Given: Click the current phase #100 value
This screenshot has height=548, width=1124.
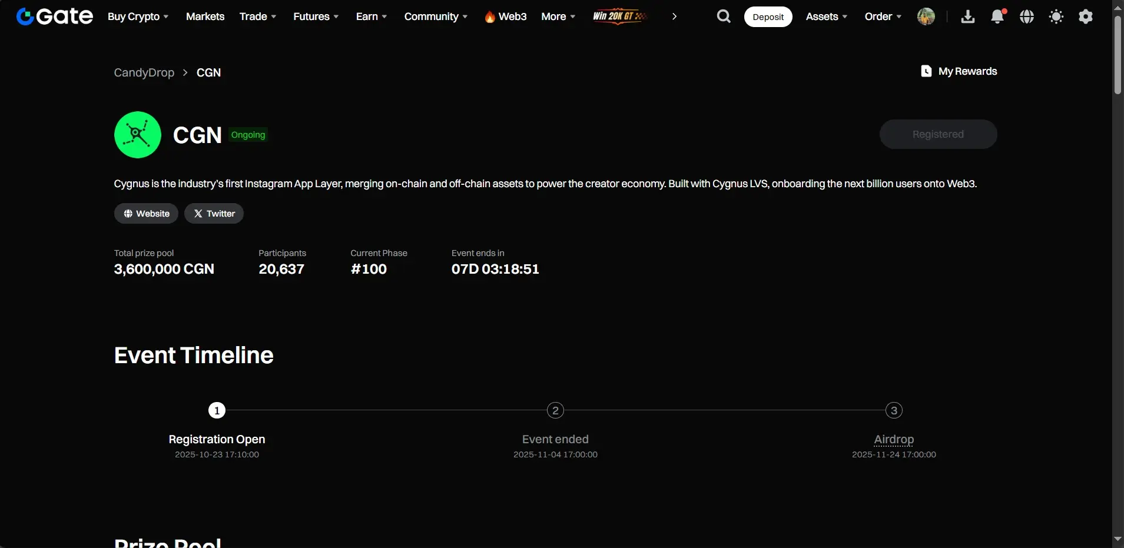Looking at the screenshot, I should coord(369,269).
